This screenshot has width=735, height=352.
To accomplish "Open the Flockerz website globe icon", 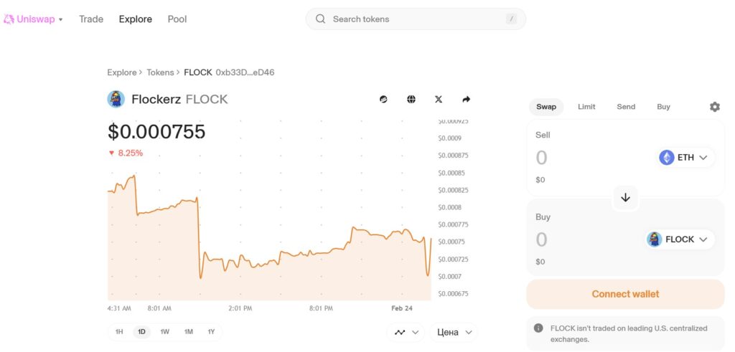I will coord(411,99).
